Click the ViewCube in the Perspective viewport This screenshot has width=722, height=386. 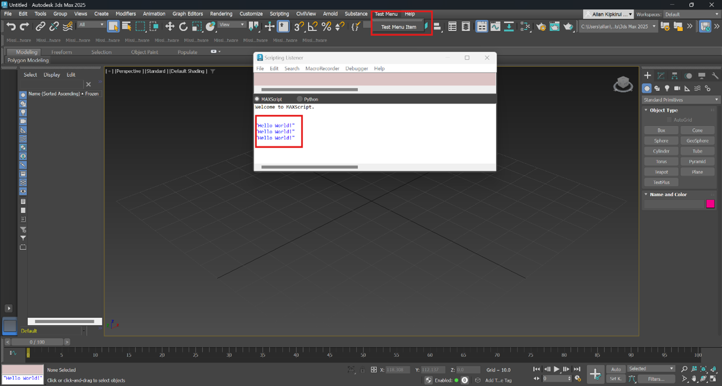(x=623, y=84)
